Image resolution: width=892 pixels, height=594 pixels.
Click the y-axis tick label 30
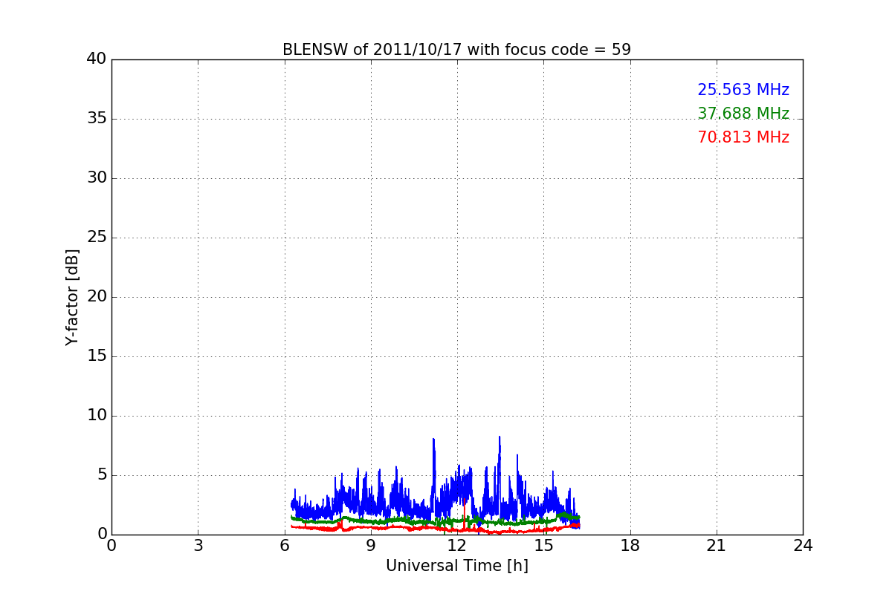click(x=97, y=178)
